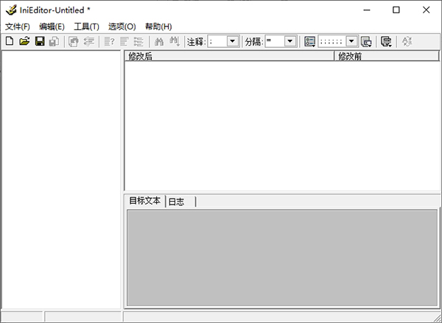Open the 文件(F) menu
442x323 pixels.
point(18,26)
